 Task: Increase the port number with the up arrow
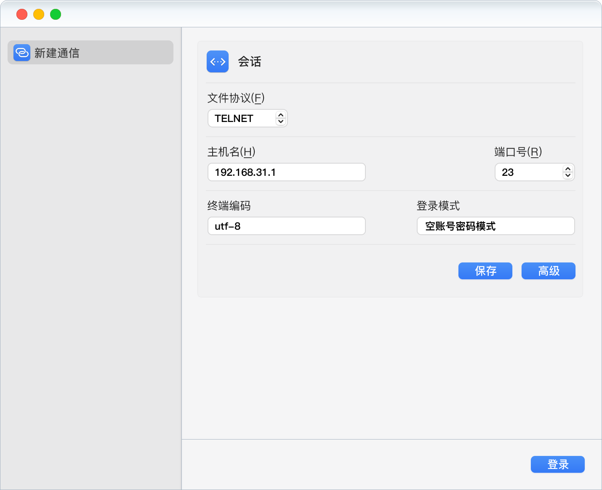pos(568,169)
